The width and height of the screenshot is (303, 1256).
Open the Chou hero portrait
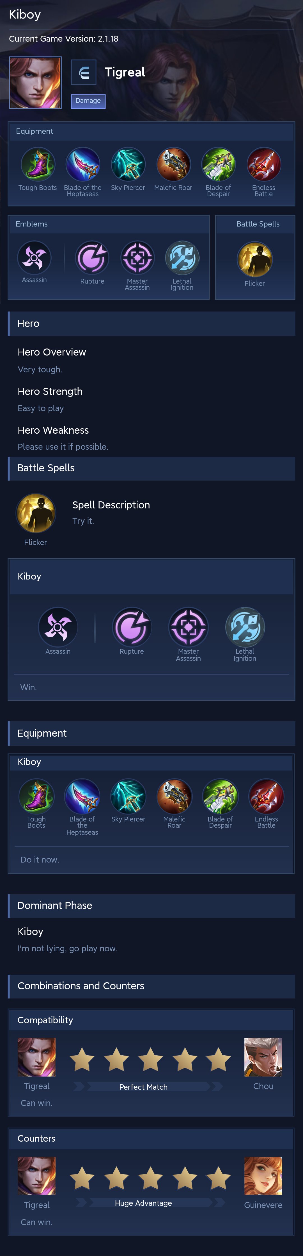point(263,1057)
